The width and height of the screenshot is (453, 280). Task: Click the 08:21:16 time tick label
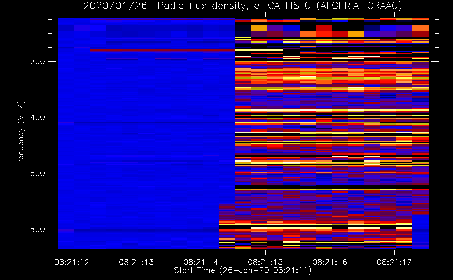coord(330,262)
